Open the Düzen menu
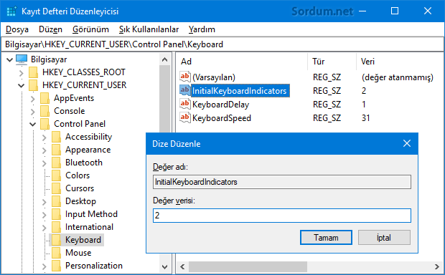 [x=50, y=29]
